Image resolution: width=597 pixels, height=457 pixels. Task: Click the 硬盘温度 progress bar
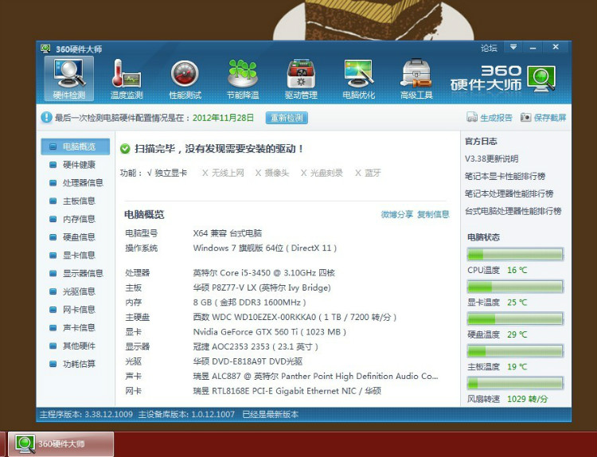[x=515, y=318]
